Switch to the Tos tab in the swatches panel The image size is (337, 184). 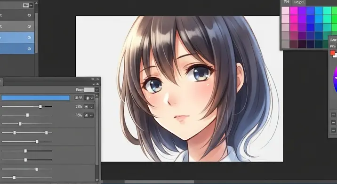pos(286,2)
